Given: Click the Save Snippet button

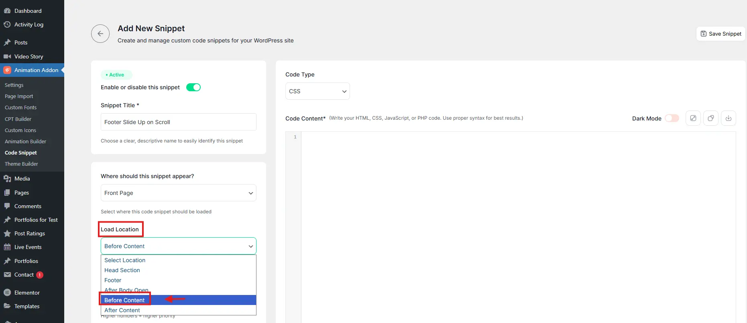Looking at the screenshot, I should [x=721, y=34].
